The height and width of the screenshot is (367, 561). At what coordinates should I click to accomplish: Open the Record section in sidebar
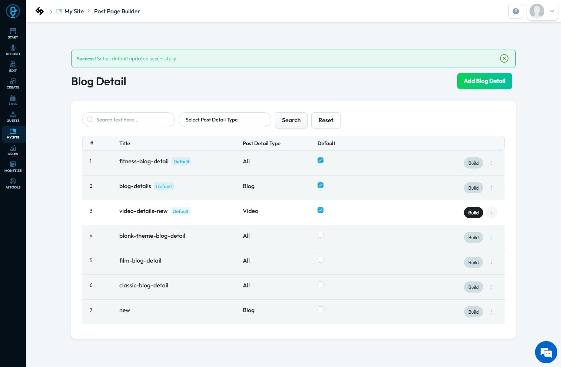point(13,50)
